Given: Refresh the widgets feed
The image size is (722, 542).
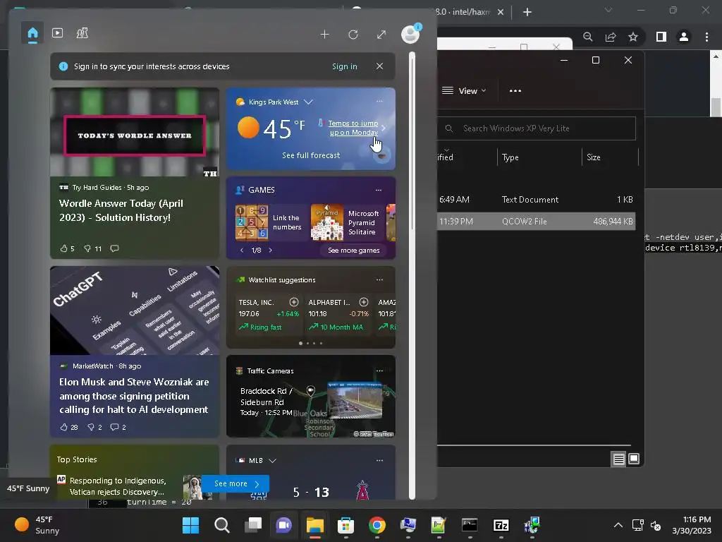Looking at the screenshot, I should coord(353,35).
